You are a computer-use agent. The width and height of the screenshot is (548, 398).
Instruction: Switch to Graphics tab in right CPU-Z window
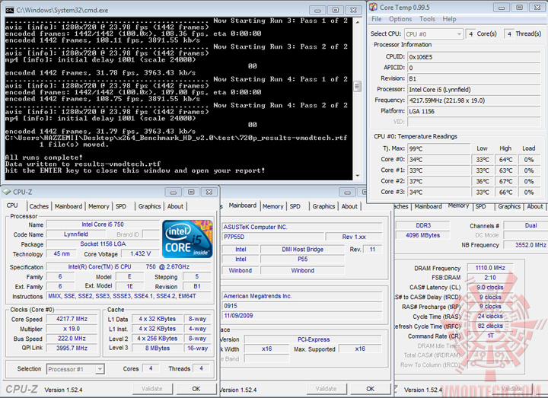pos(509,206)
